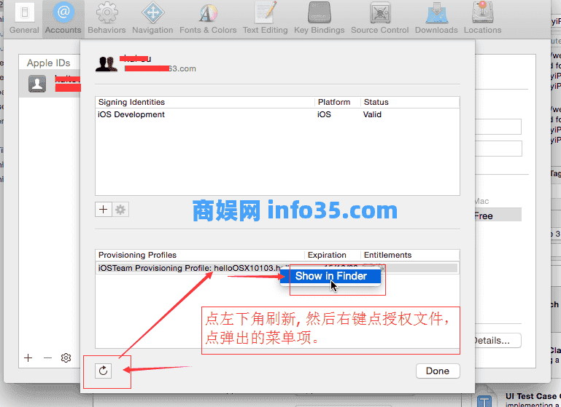Select the account avatar in Apple IDs list
The width and height of the screenshot is (561, 407).
(x=37, y=84)
